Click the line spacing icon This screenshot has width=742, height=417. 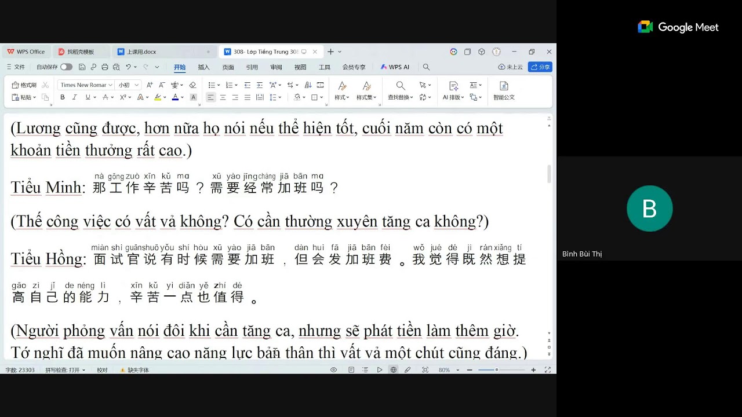(x=273, y=97)
